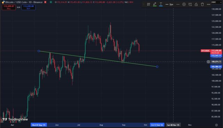Click the BTCUSDC price label tag

point(205,51)
